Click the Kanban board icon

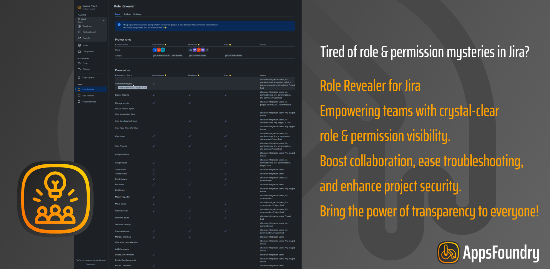(x=80, y=32)
